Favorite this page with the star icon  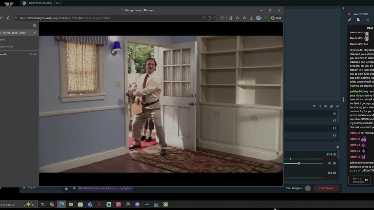216,18
